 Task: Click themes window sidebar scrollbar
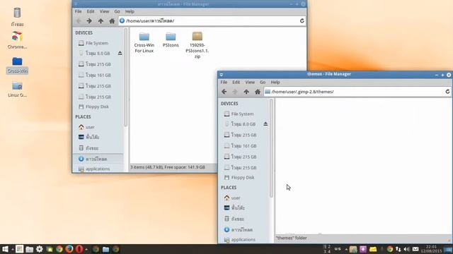click(x=271, y=148)
